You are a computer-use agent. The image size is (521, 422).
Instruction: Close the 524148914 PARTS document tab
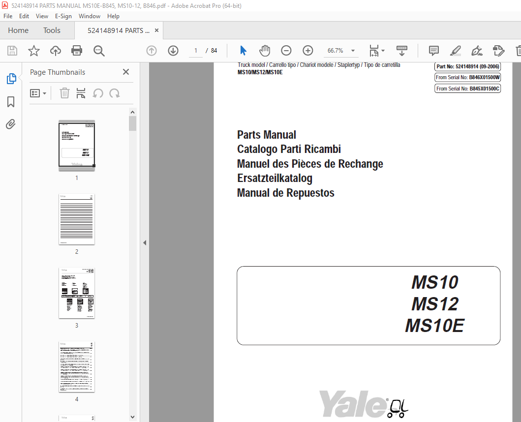[156, 30]
